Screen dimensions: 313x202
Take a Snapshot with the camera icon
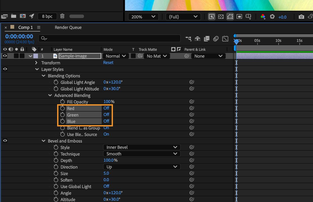click(x=301, y=16)
